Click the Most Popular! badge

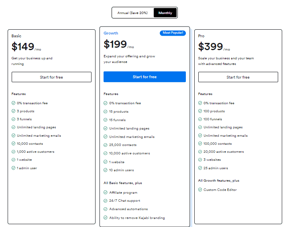[x=173, y=33]
